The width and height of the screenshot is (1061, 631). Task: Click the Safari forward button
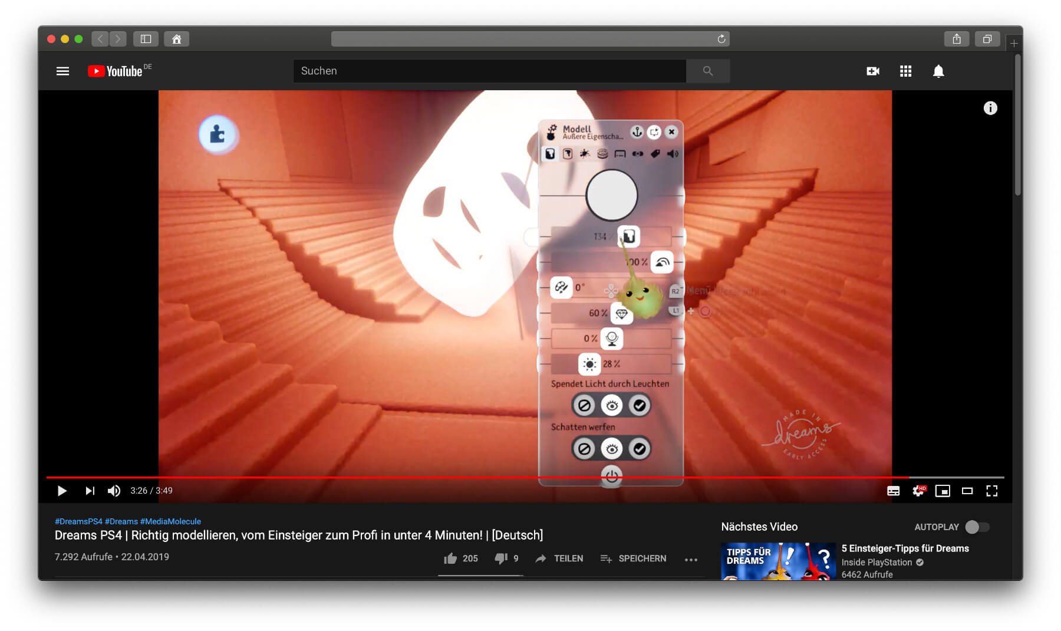(118, 39)
